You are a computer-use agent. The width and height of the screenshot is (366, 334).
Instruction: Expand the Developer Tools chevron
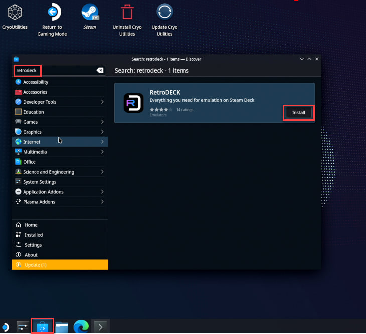coord(102,102)
